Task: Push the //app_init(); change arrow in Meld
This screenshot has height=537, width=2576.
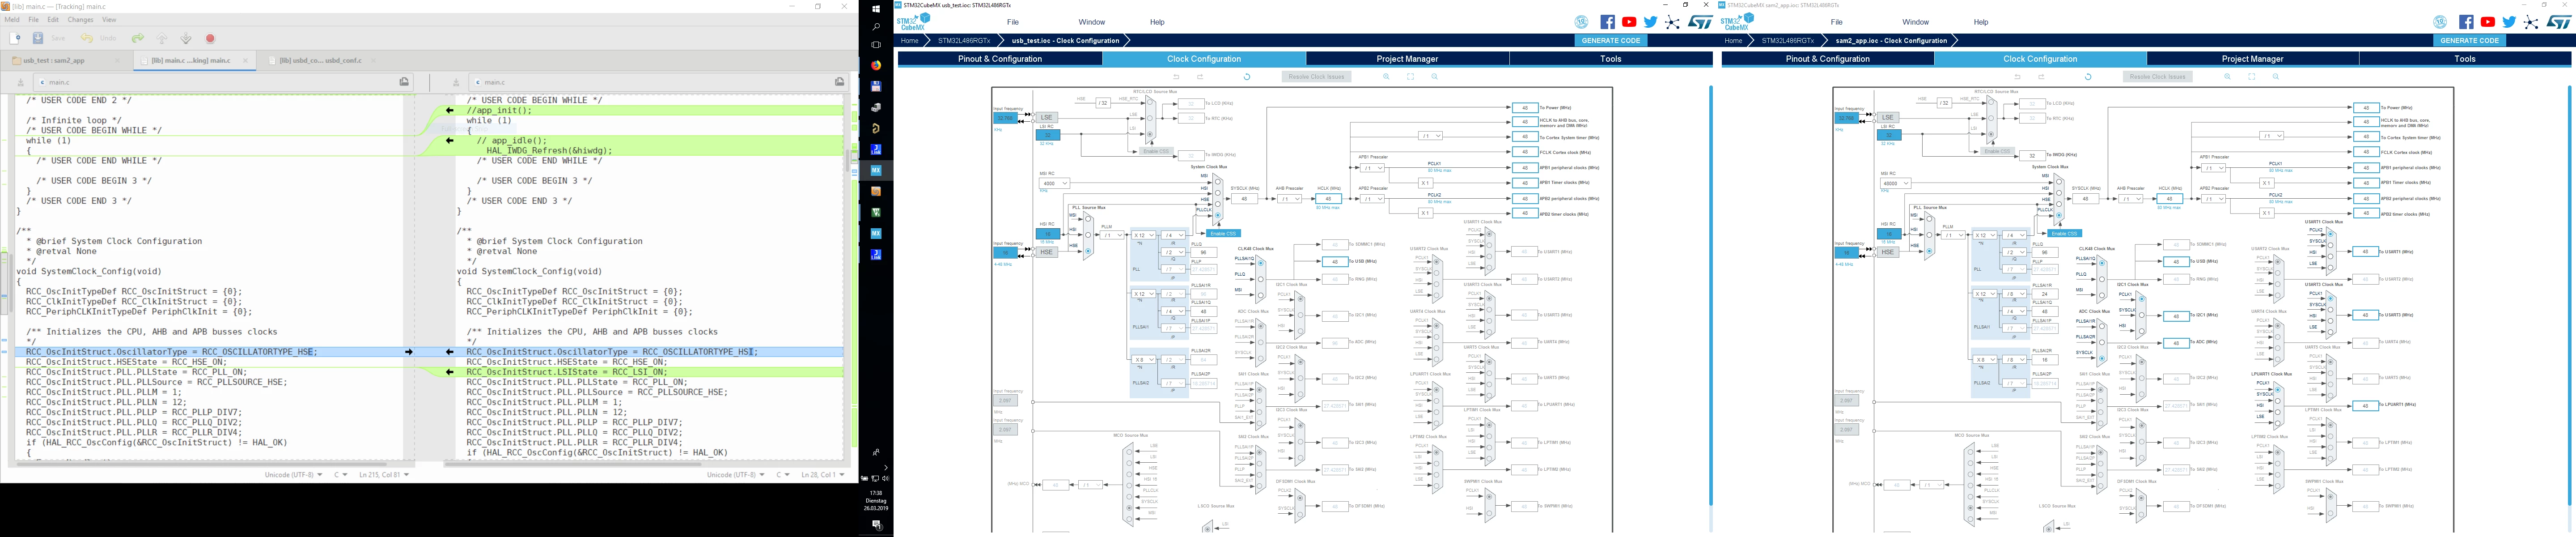Action: pyautogui.click(x=450, y=110)
